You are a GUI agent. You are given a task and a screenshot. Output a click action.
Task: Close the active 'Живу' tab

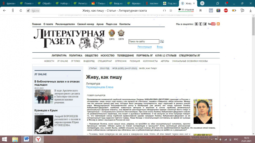coord(194,3)
